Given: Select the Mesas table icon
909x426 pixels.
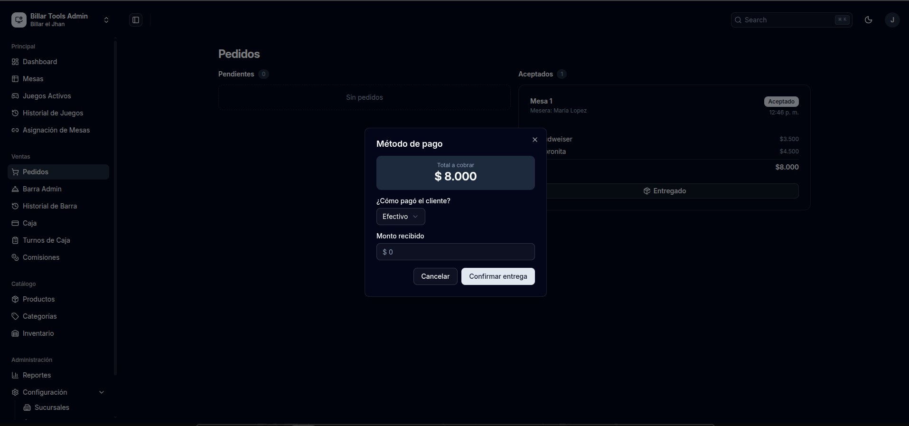Looking at the screenshot, I should [15, 79].
